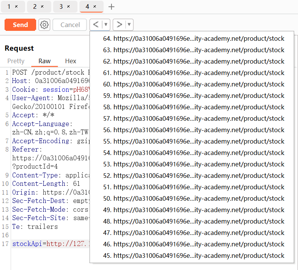The image size is (298, 270).
Task: Expand the back history dropdown arrow
Action: coord(106,25)
